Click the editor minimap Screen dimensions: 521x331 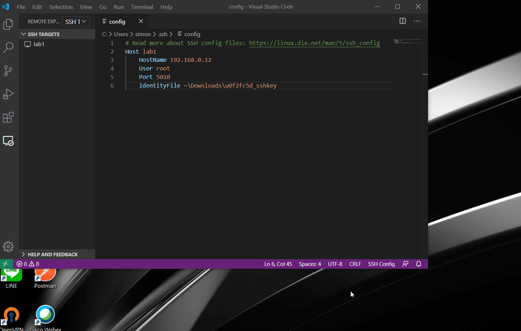[x=408, y=42]
